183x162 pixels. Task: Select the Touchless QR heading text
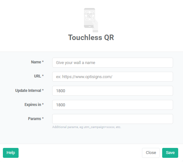[91, 37]
